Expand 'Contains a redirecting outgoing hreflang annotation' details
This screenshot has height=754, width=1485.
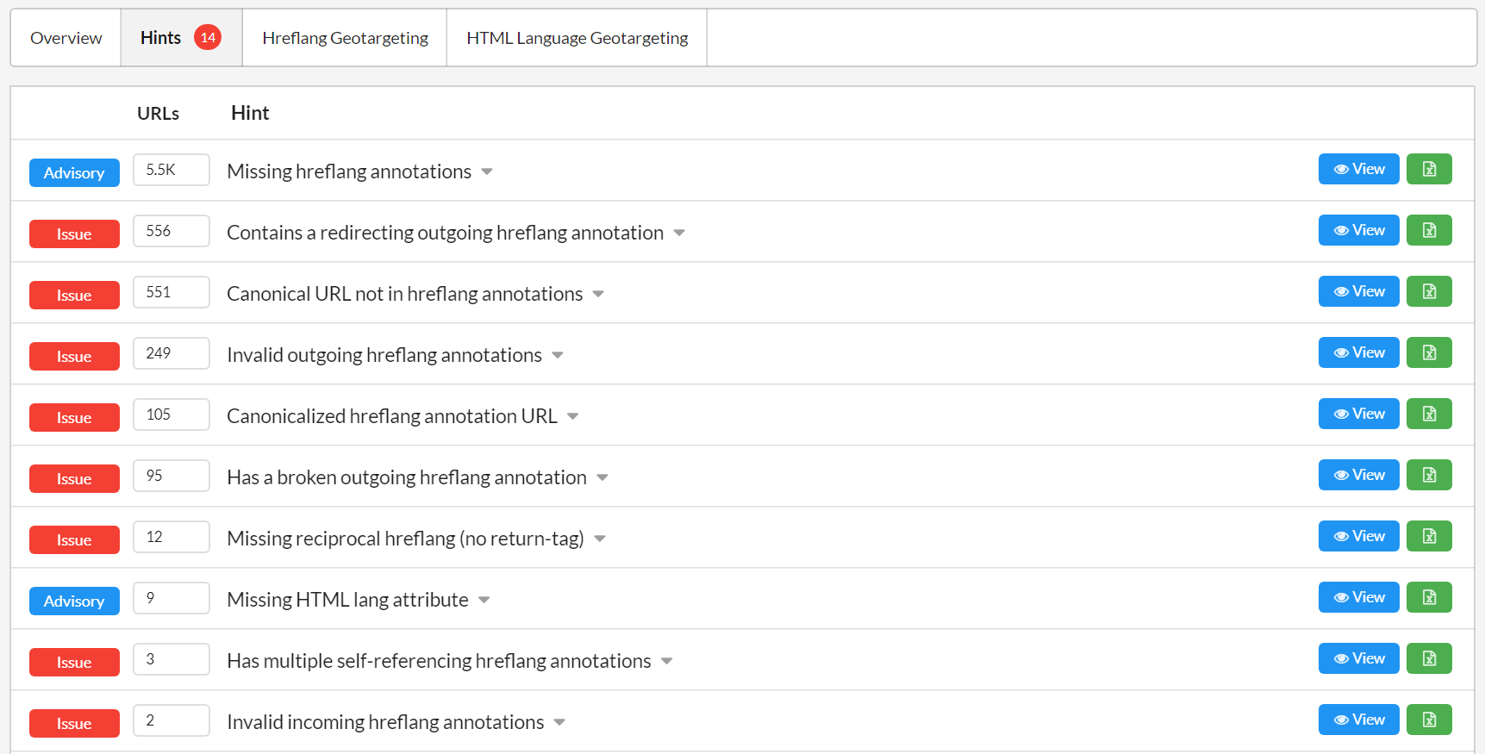[x=679, y=233]
